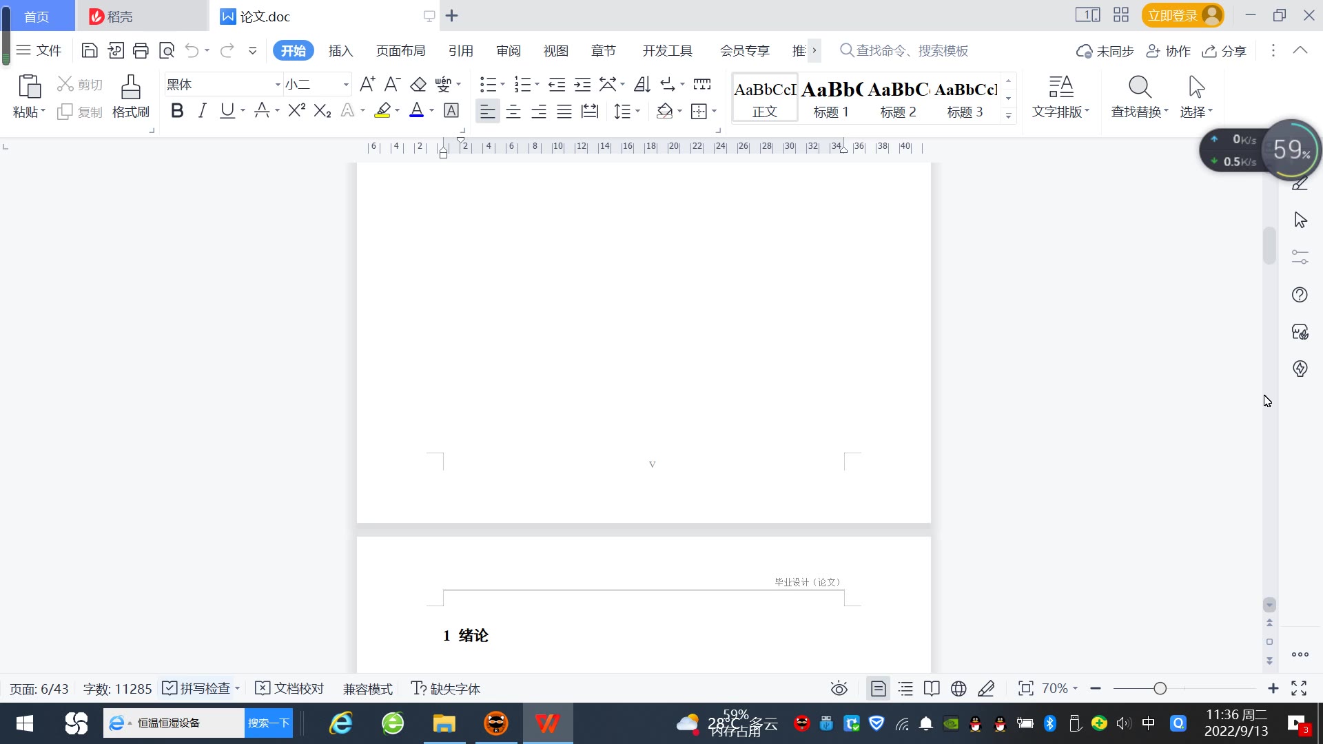Click the Format Painter (格式刷) icon
Viewport: 1323px width, 744px height.
(x=130, y=87)
